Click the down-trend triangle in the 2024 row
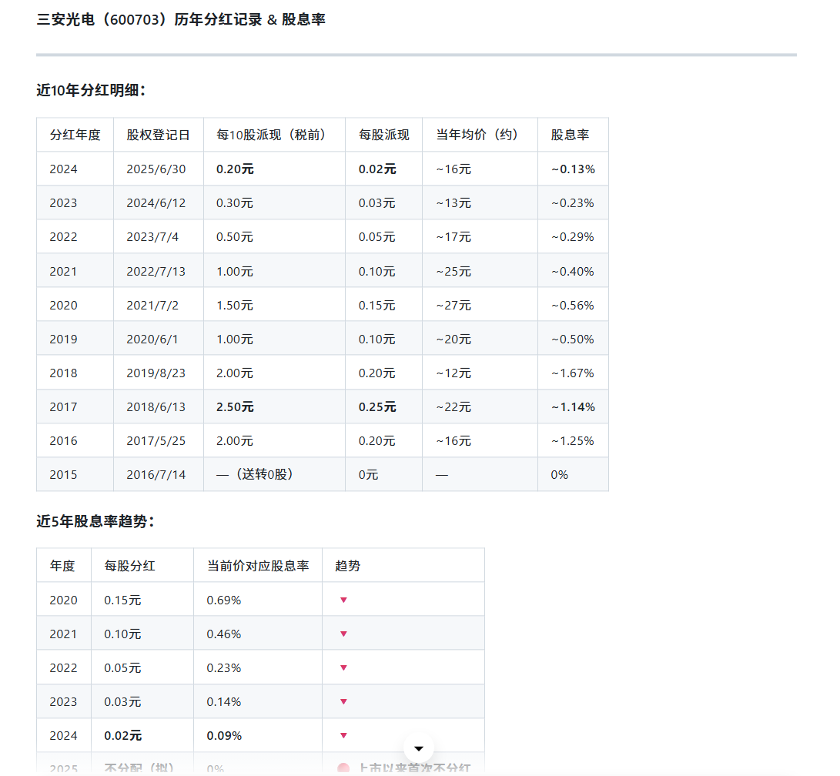 click(344, 736)
